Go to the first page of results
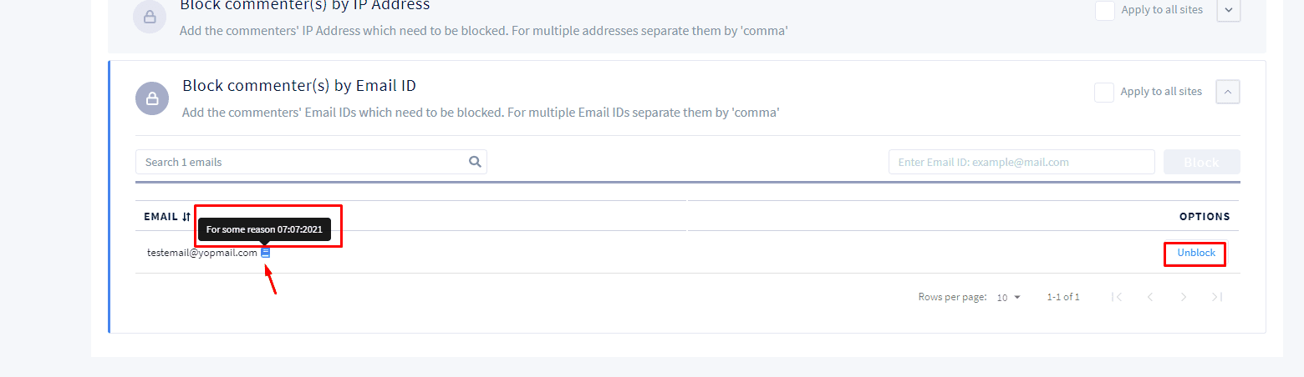The height and width of the screenshot is (377, 1304). (x=1117, y=297)
